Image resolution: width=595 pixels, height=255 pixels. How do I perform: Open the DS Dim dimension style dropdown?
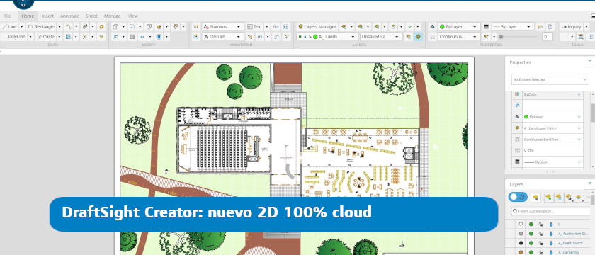pyautogui.click(x=222, y=37)
